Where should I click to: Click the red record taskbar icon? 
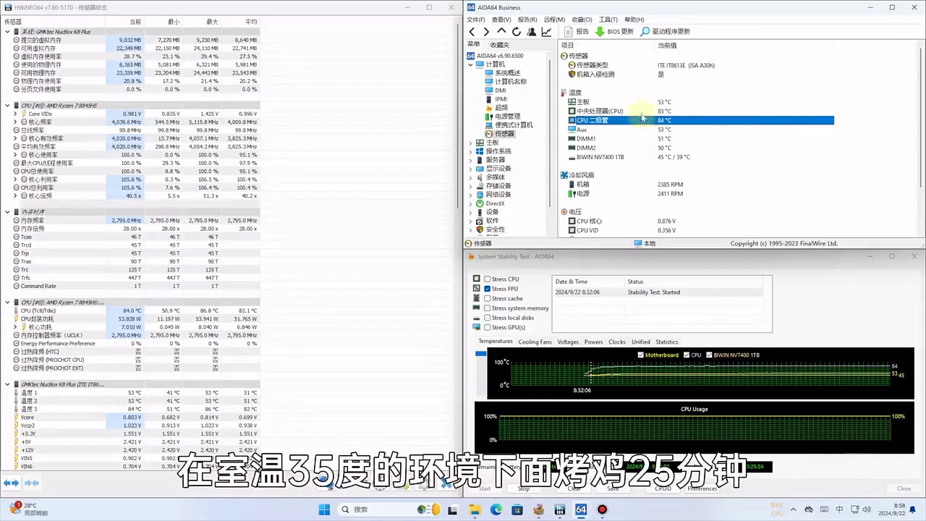point(602,509)
